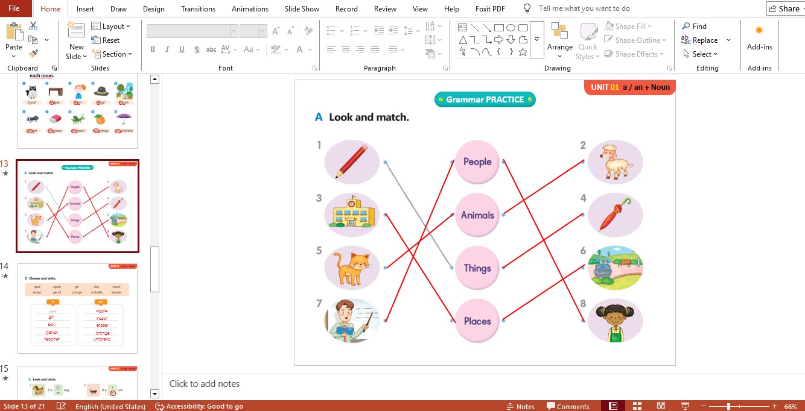Toggle Comments pane from status bar
Viewport: 805px width, 411px height.
(x=567, y=406)
